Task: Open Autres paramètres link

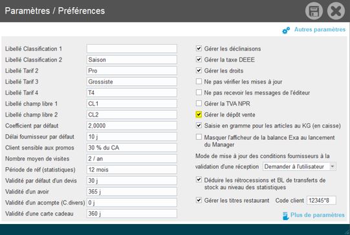Action: (x=320, y=30)
